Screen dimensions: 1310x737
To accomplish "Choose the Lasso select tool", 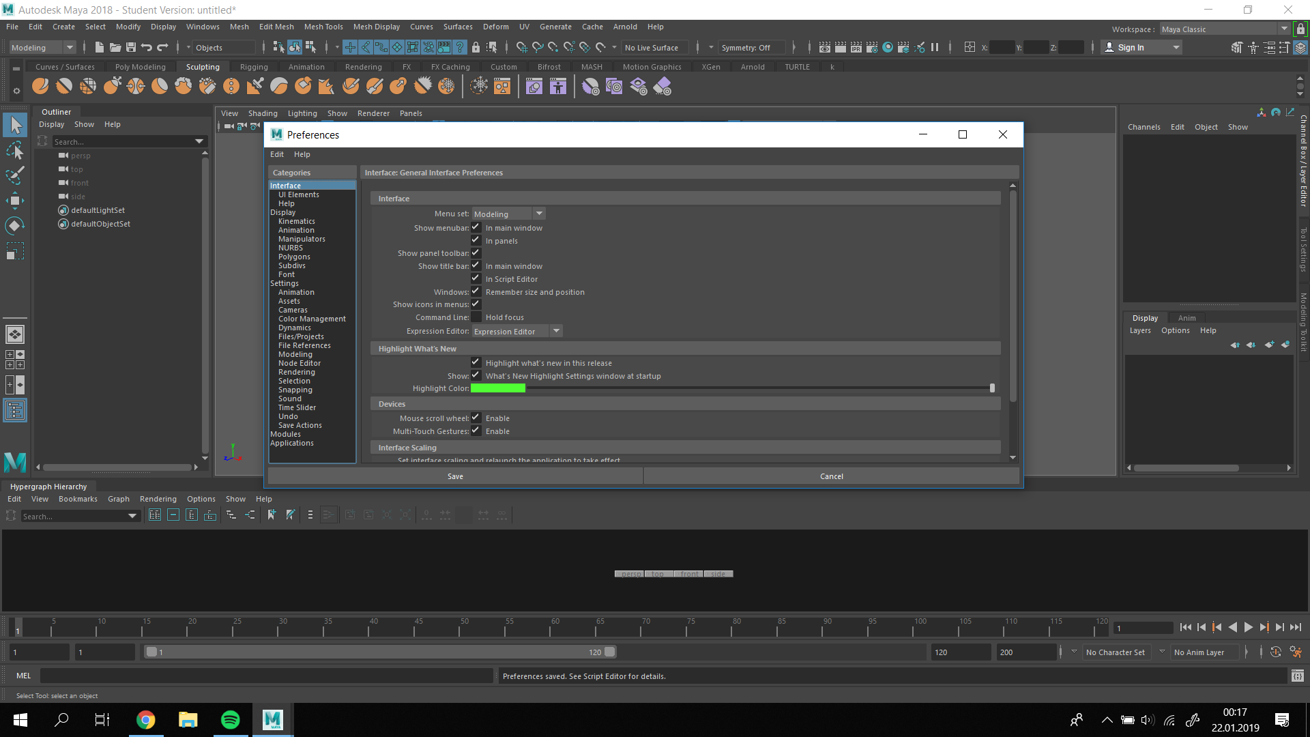I will (15, 150).
